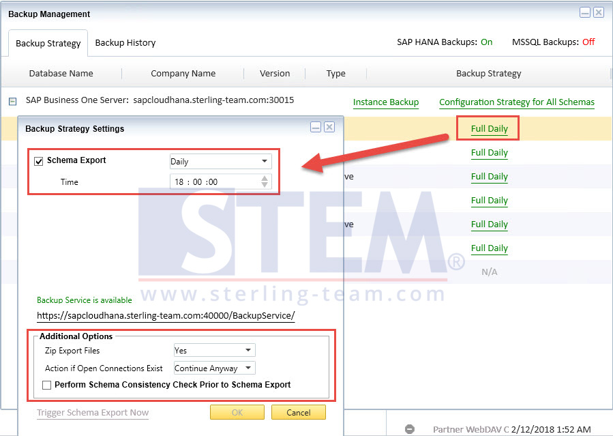The image size is (613, 436).
Task: Click Cancel in Backup Strategy Settings
Action: click(x=298, y=412)
